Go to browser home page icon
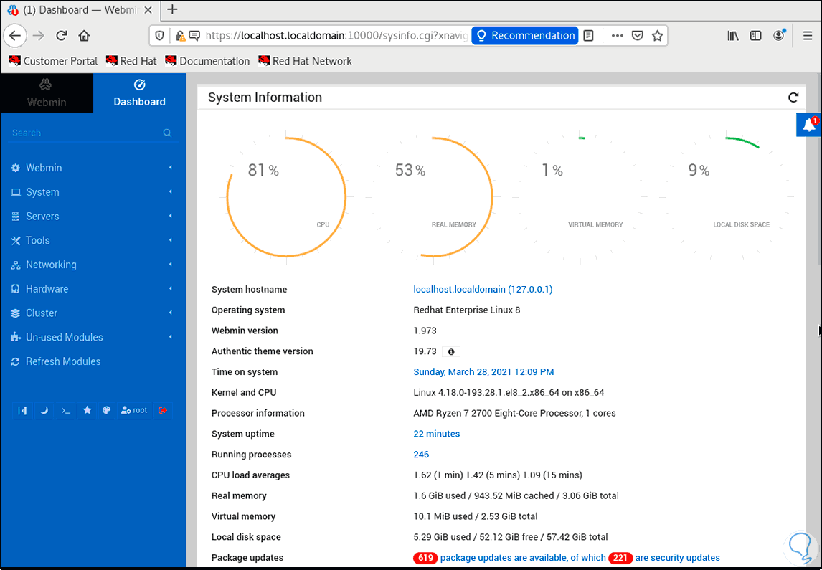Screen dimensions: 822x570 [x=84, y=36]
